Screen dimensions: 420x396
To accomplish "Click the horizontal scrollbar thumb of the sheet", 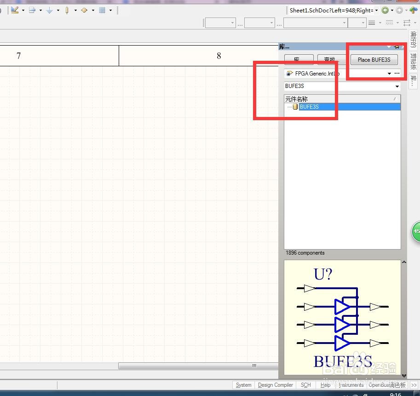I will coord(198,366).
